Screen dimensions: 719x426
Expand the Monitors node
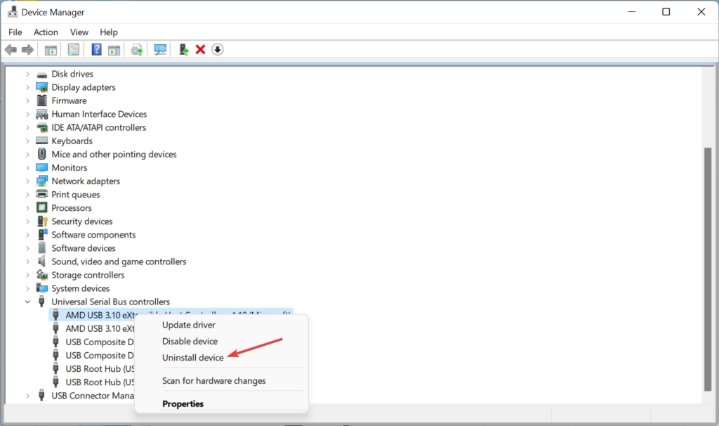[27, 168]
